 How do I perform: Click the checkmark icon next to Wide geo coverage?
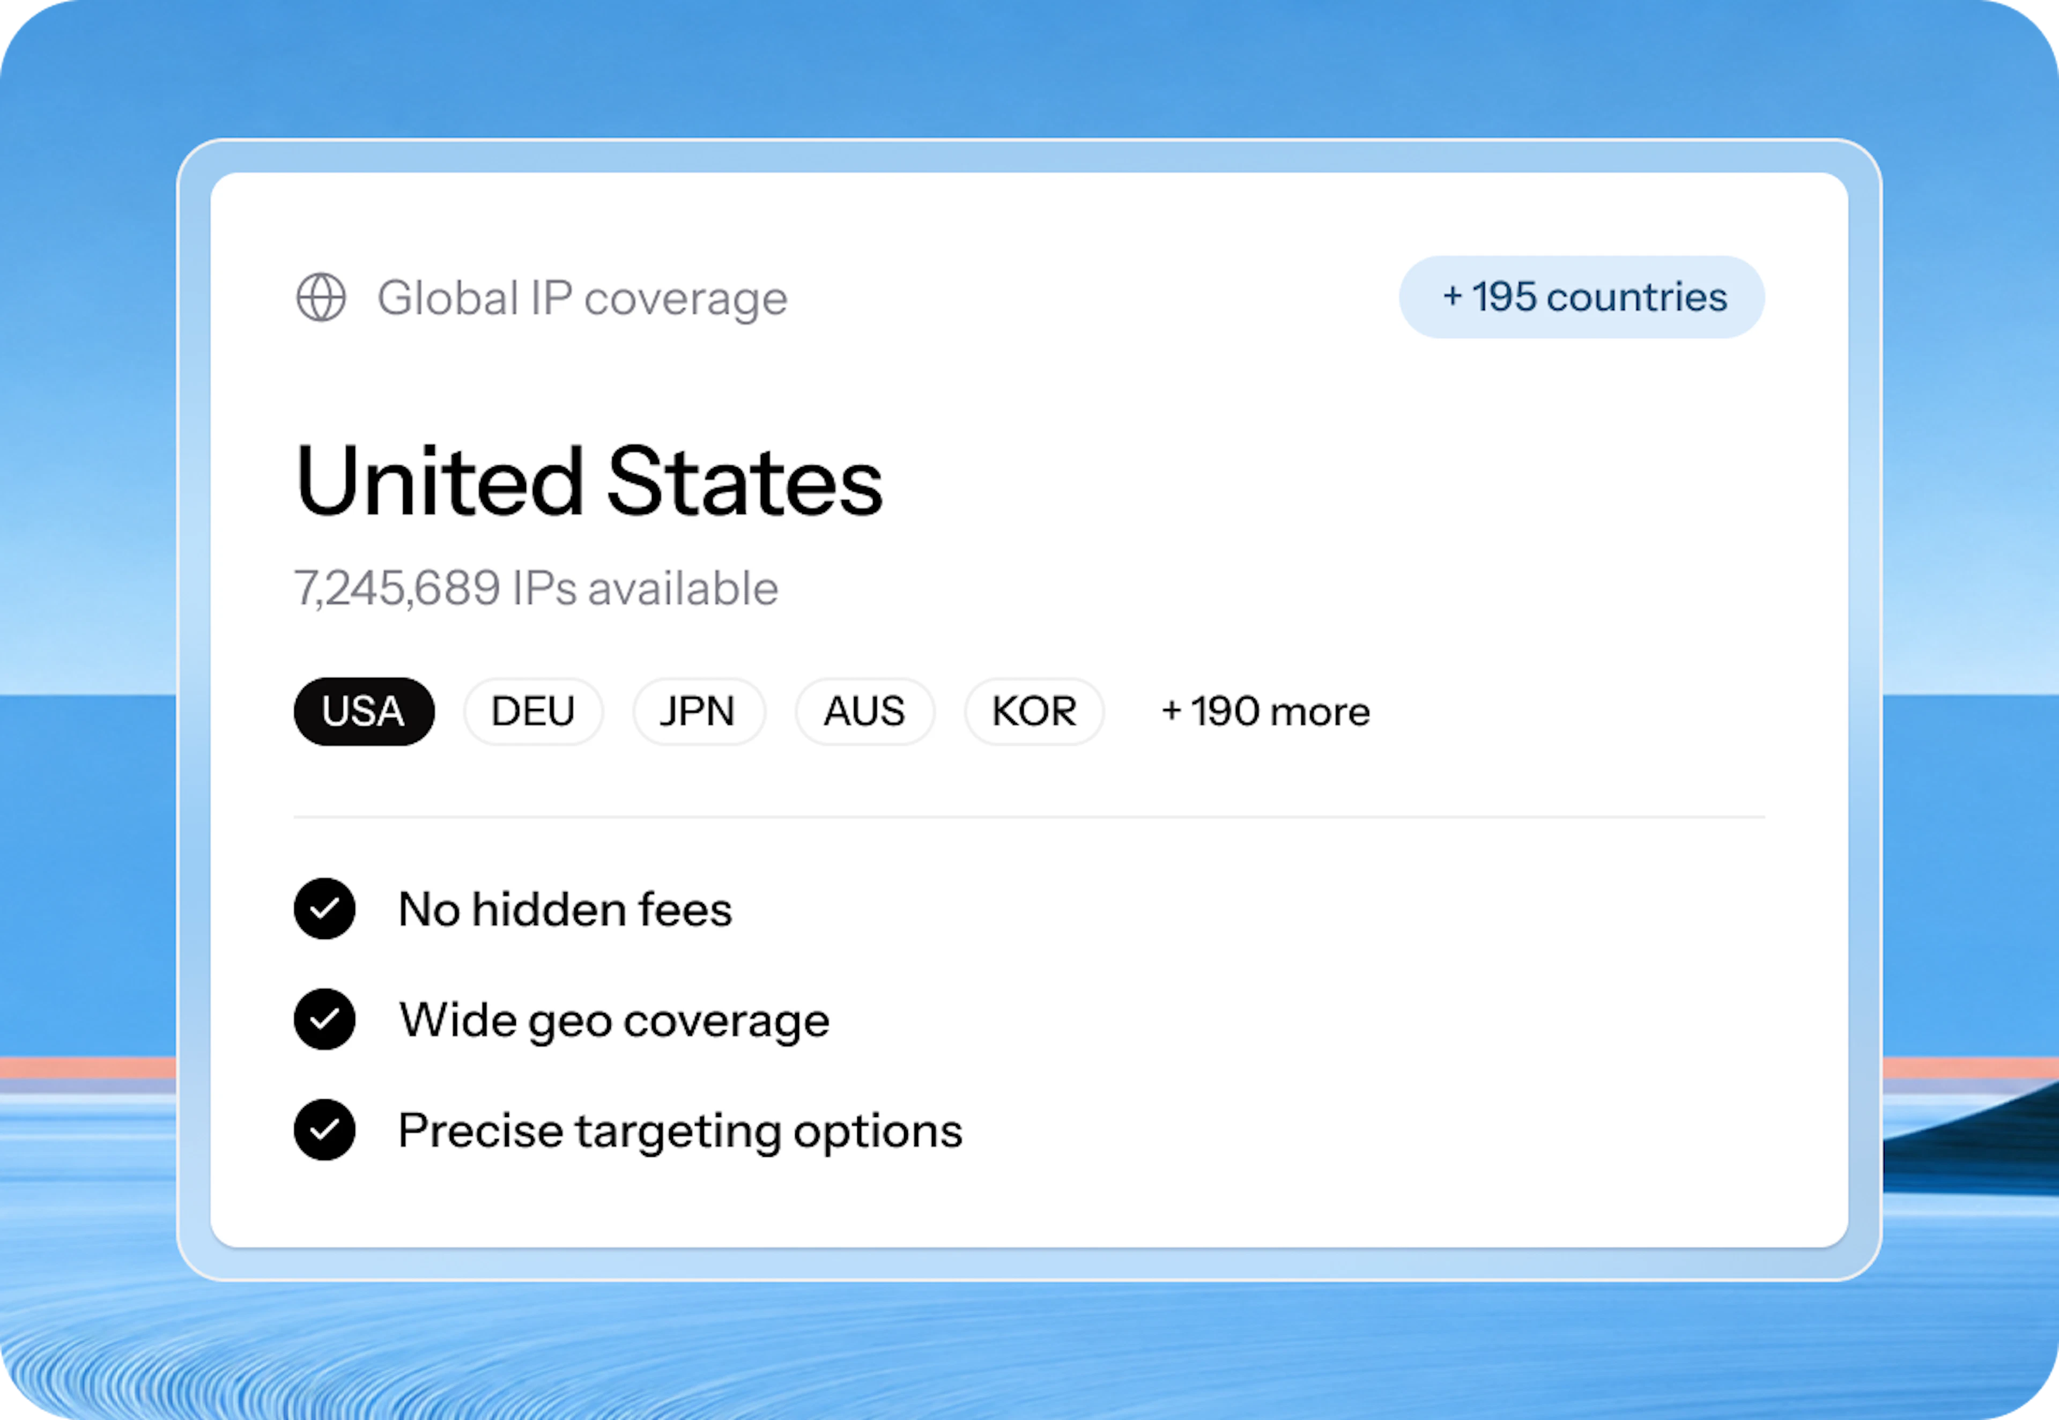(x=324, y=1019)
